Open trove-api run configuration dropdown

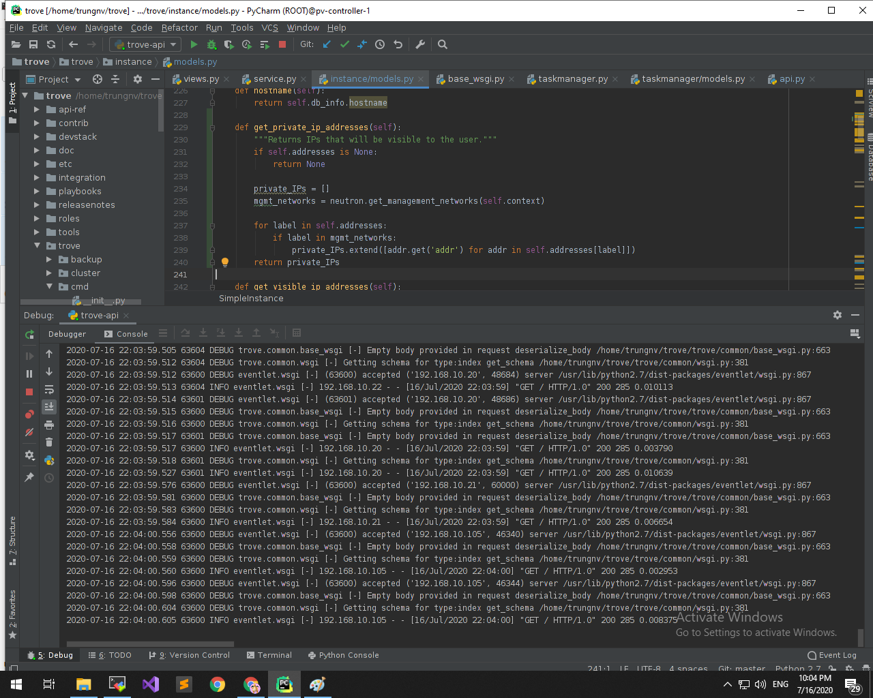pos(145,44)
